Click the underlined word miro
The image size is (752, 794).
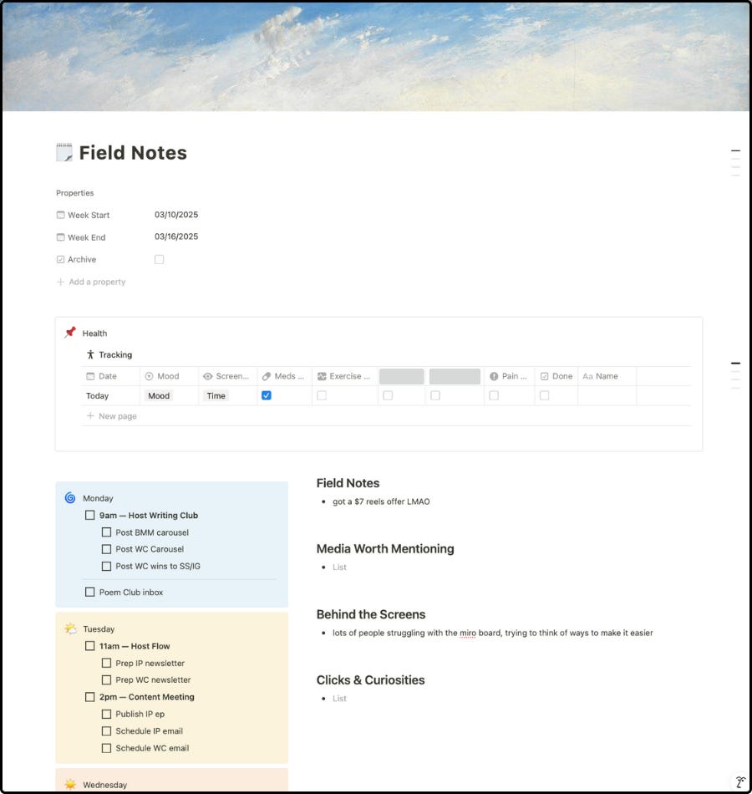click(467, 633)
